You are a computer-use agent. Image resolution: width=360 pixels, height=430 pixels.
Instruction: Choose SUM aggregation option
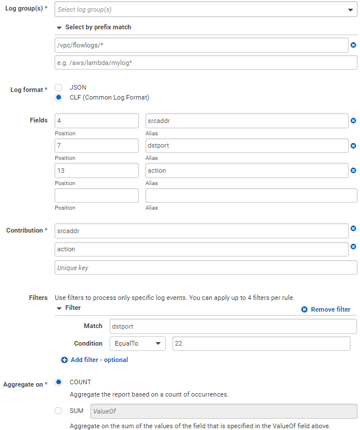coord(59,411)
